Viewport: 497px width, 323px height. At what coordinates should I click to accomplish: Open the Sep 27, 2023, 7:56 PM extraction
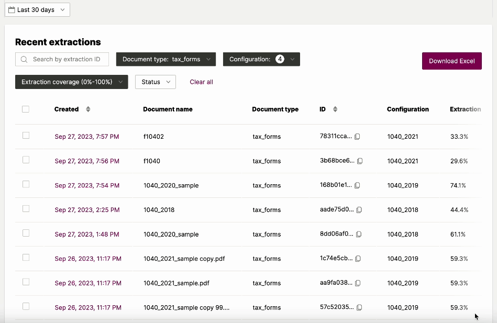(87, 161)
